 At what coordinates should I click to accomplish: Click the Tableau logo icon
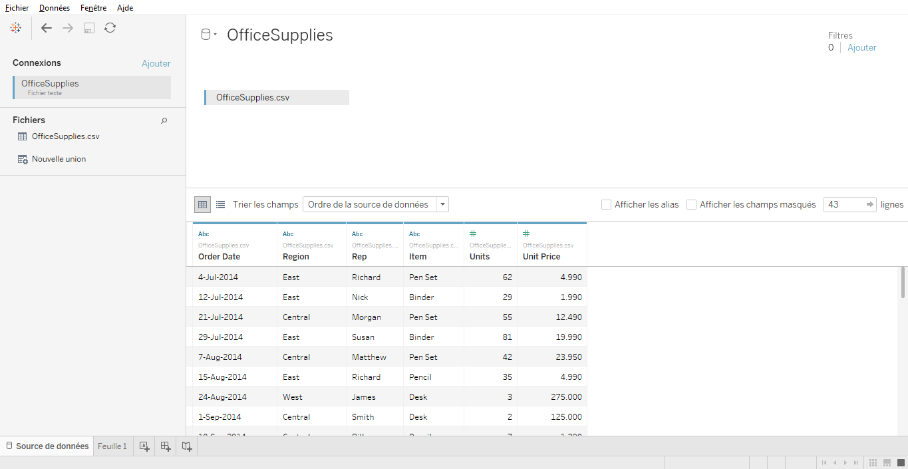[15, 27]
